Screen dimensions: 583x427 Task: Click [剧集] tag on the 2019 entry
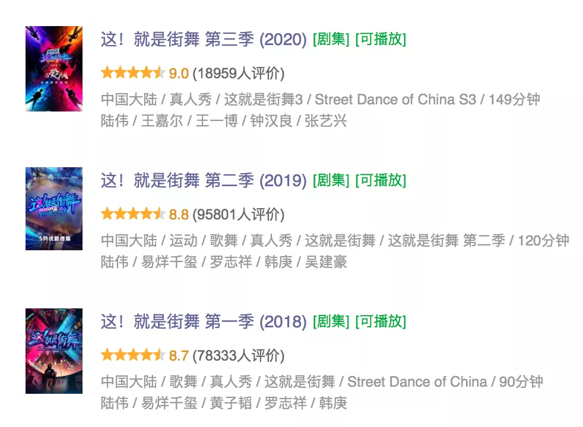(x=331, y=180)
